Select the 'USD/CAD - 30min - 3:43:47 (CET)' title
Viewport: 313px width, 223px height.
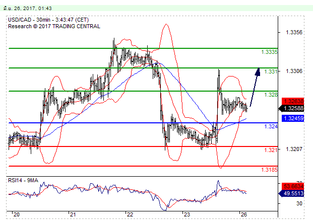pyautogui.click(x=48, y=20)
